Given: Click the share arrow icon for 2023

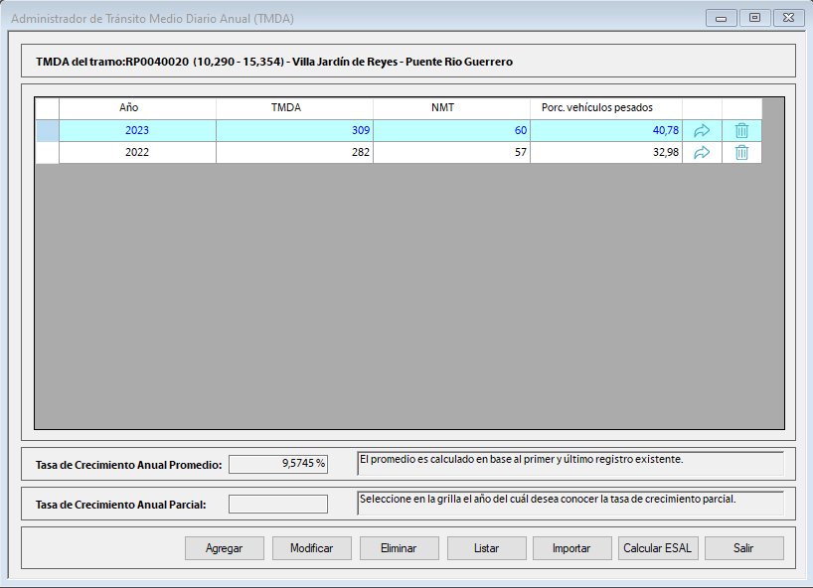Looking at the screenshot, I should tap(702, 130).
